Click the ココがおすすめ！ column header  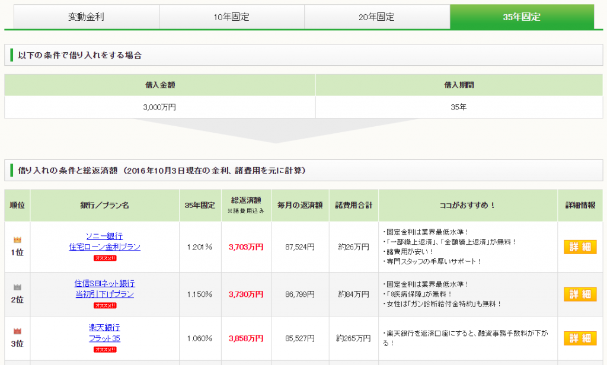[468, 205]
